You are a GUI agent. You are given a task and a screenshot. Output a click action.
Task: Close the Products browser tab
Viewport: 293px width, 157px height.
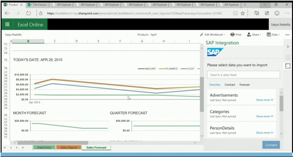[x=21, y=5]
